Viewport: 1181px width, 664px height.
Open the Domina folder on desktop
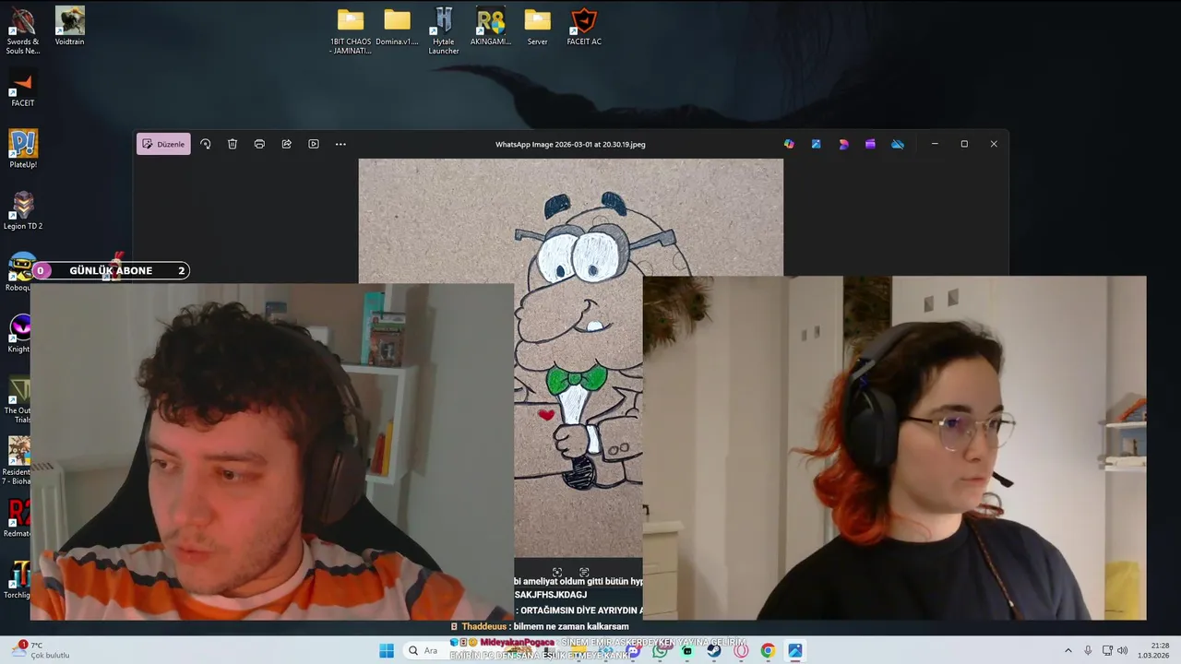pos(397,27)
